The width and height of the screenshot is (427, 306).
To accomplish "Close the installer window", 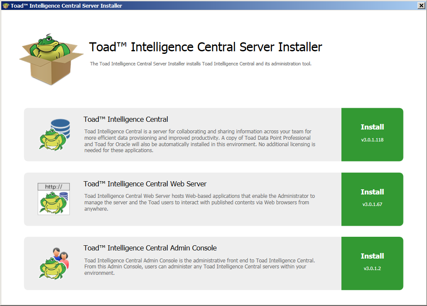I will pos(421,6).
